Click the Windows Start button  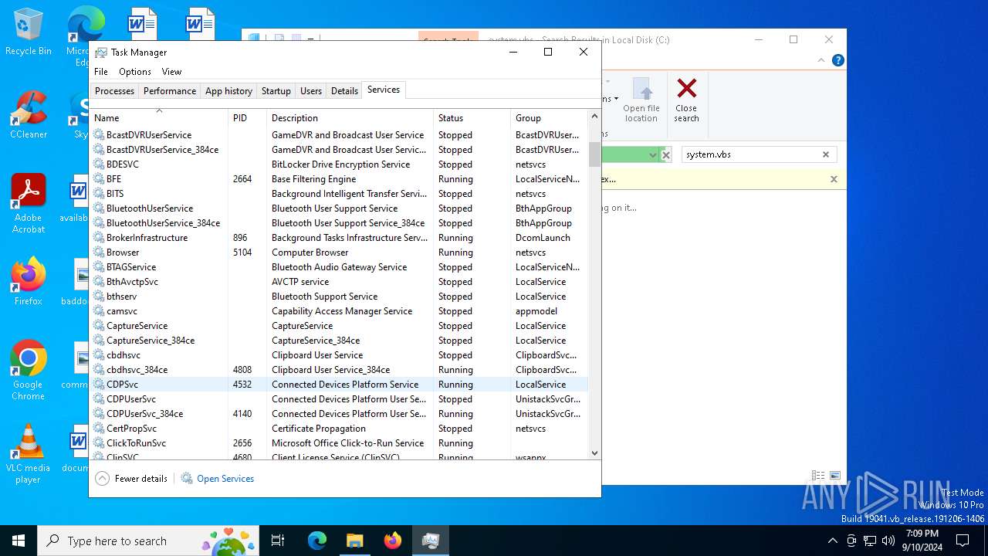click(x=19, y=541)
